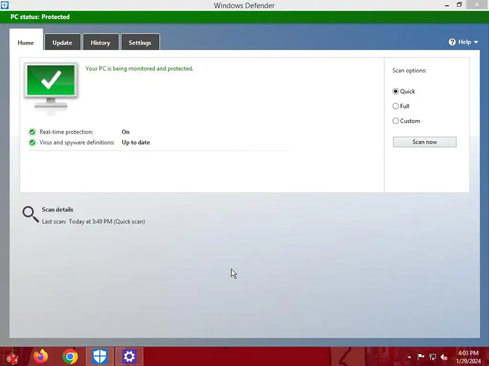Start scan with Scan now button

425,142
